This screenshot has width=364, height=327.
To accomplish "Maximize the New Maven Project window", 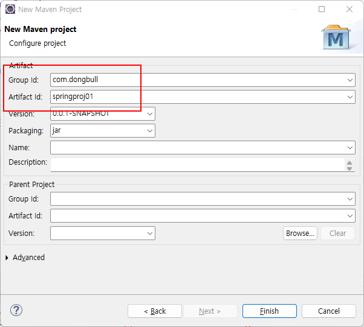I will tap(322, 9).
